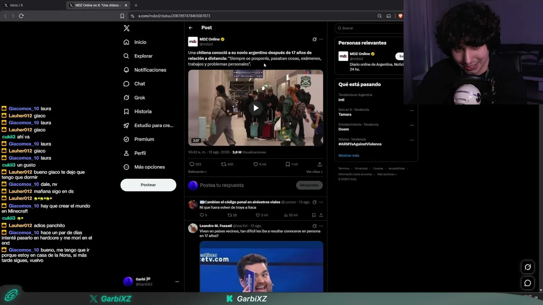Repost the main post (450 reposts)
Image resolution: width=543 pixels, height=305 pixels.
pos(227,164)
